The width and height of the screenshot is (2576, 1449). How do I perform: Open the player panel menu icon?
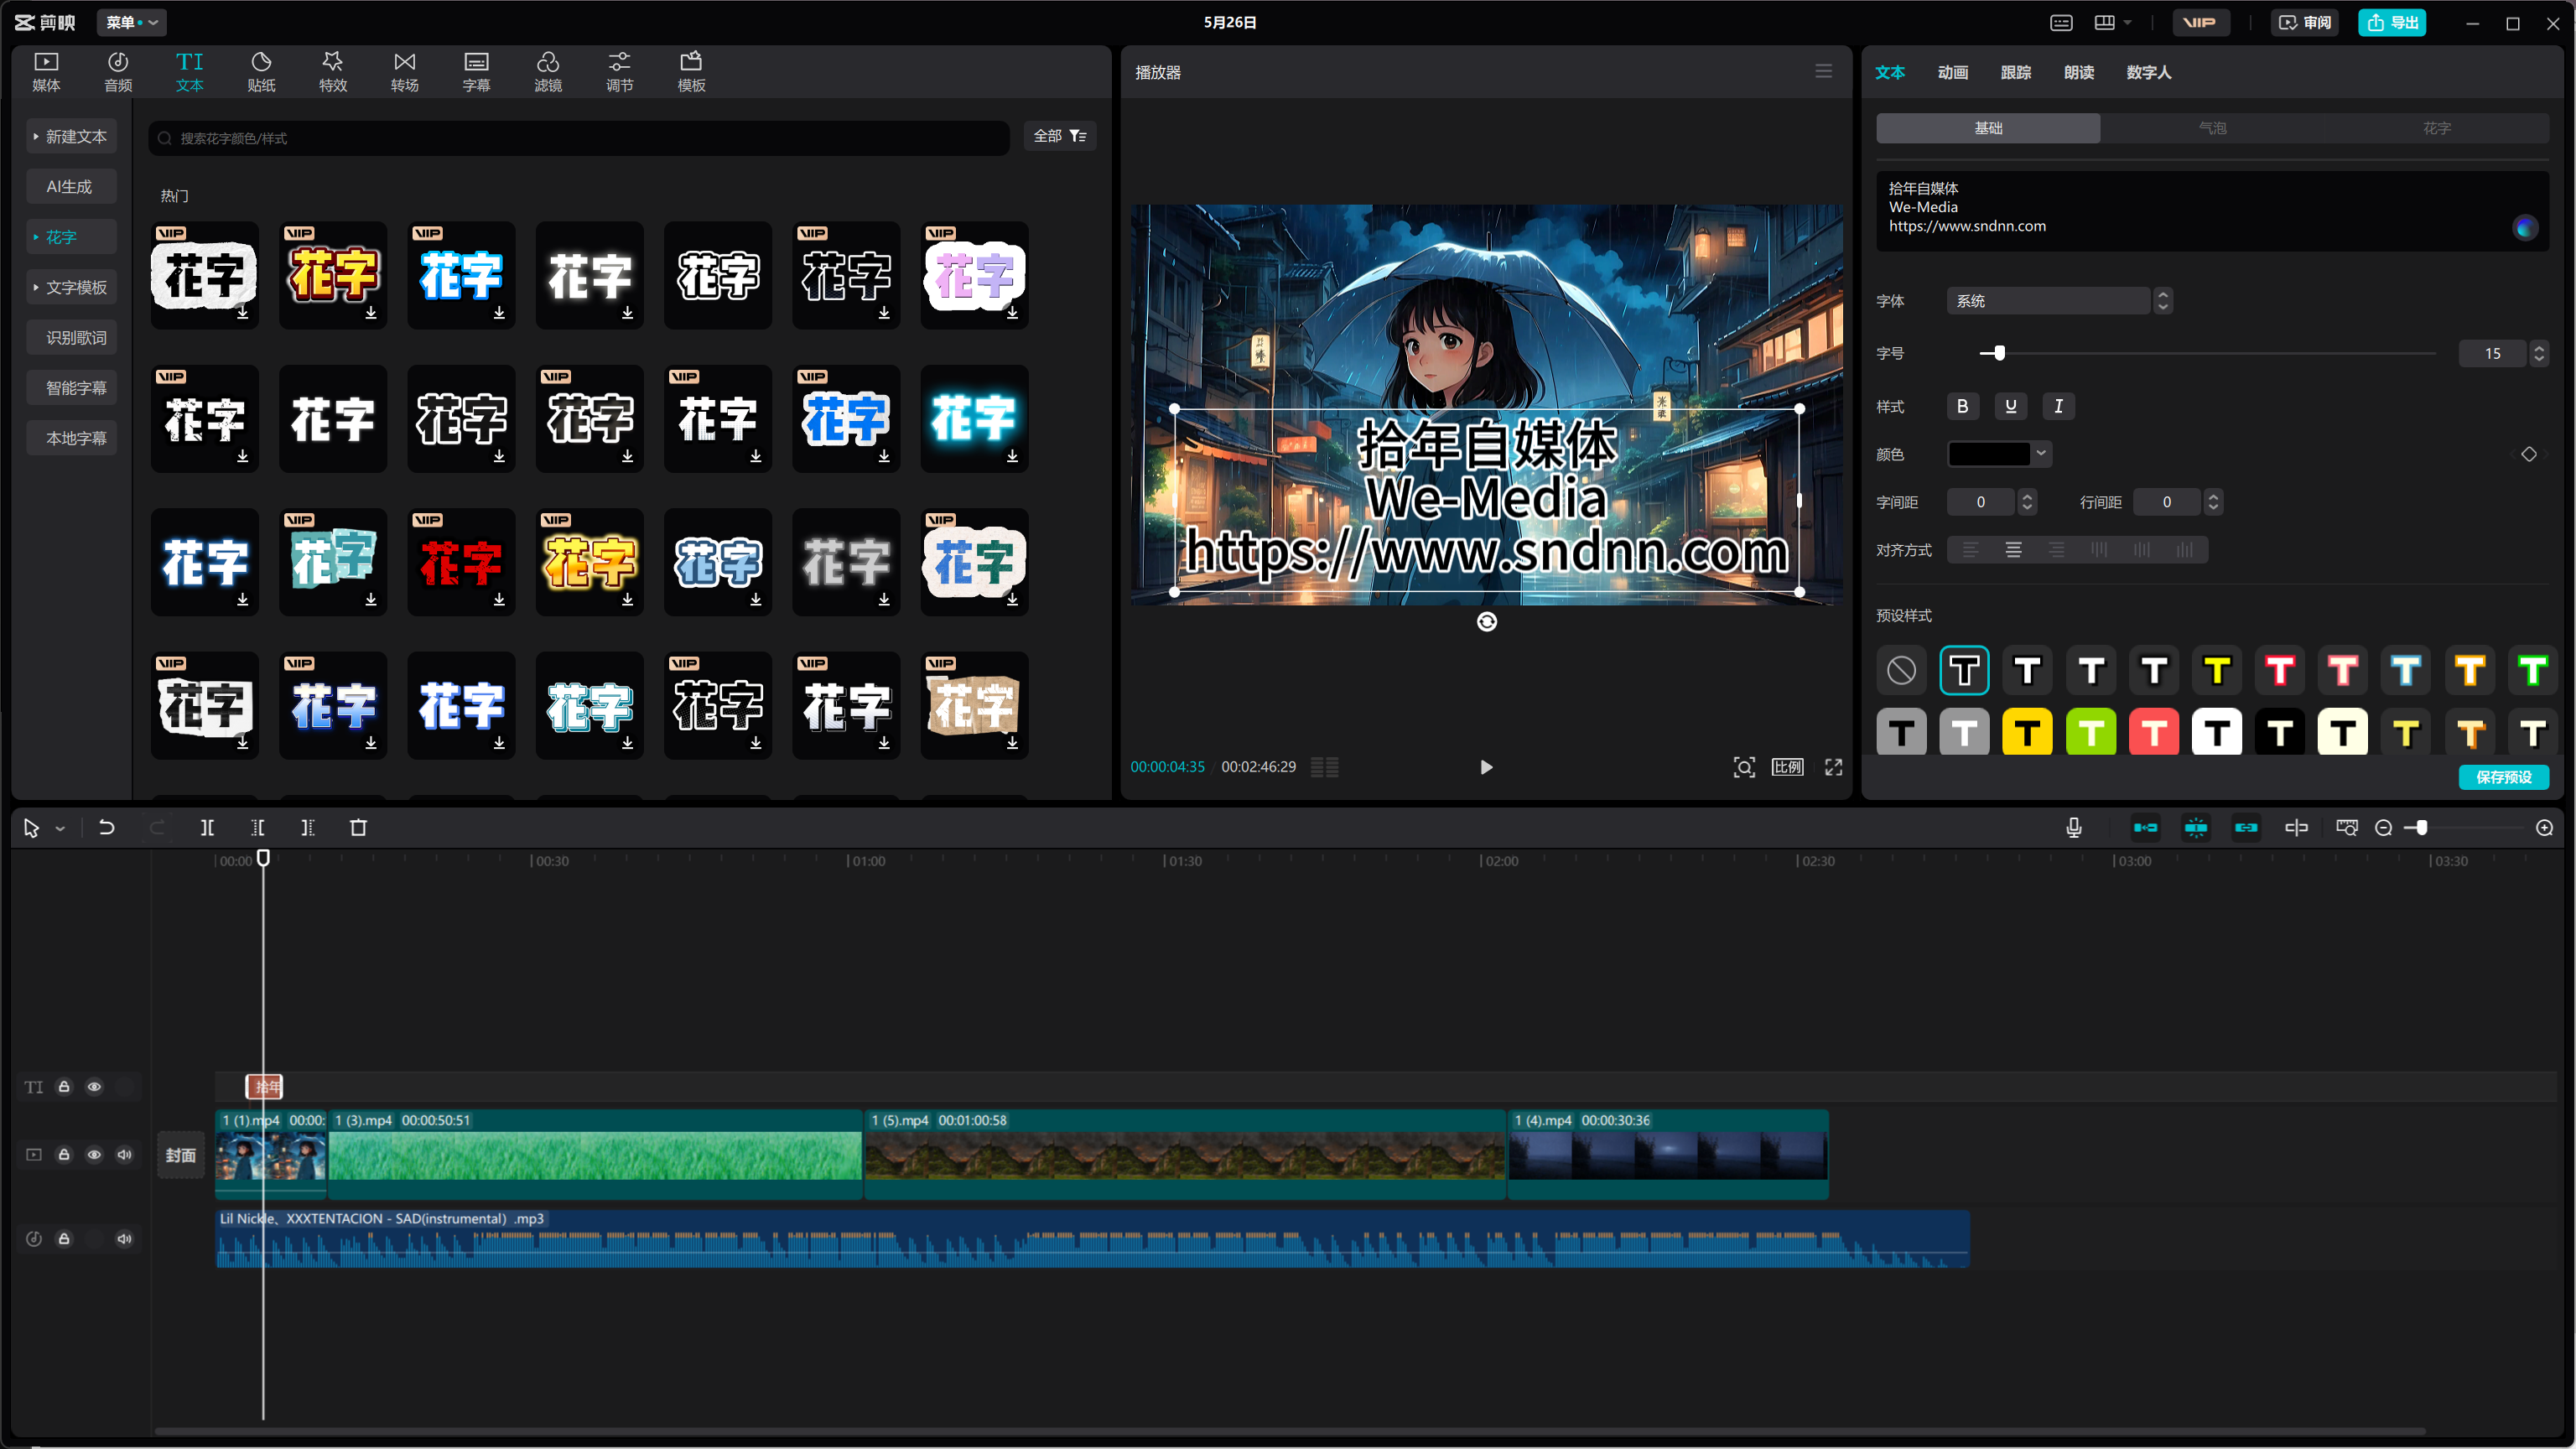point(1823,71)
